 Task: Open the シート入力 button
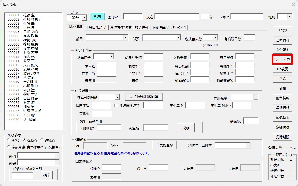coord(282,59)
